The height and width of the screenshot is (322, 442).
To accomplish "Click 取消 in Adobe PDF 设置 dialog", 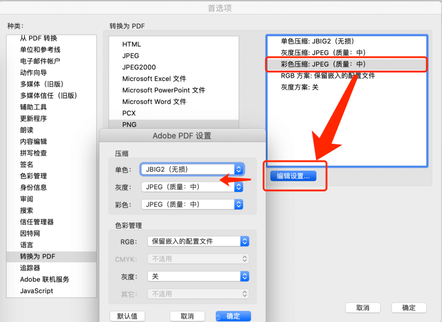I will pyautogui.click(x=187, y=316).
